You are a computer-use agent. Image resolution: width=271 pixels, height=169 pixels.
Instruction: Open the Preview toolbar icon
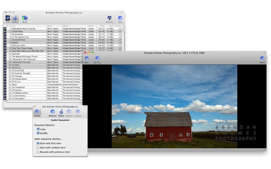(x=109, y=19)
